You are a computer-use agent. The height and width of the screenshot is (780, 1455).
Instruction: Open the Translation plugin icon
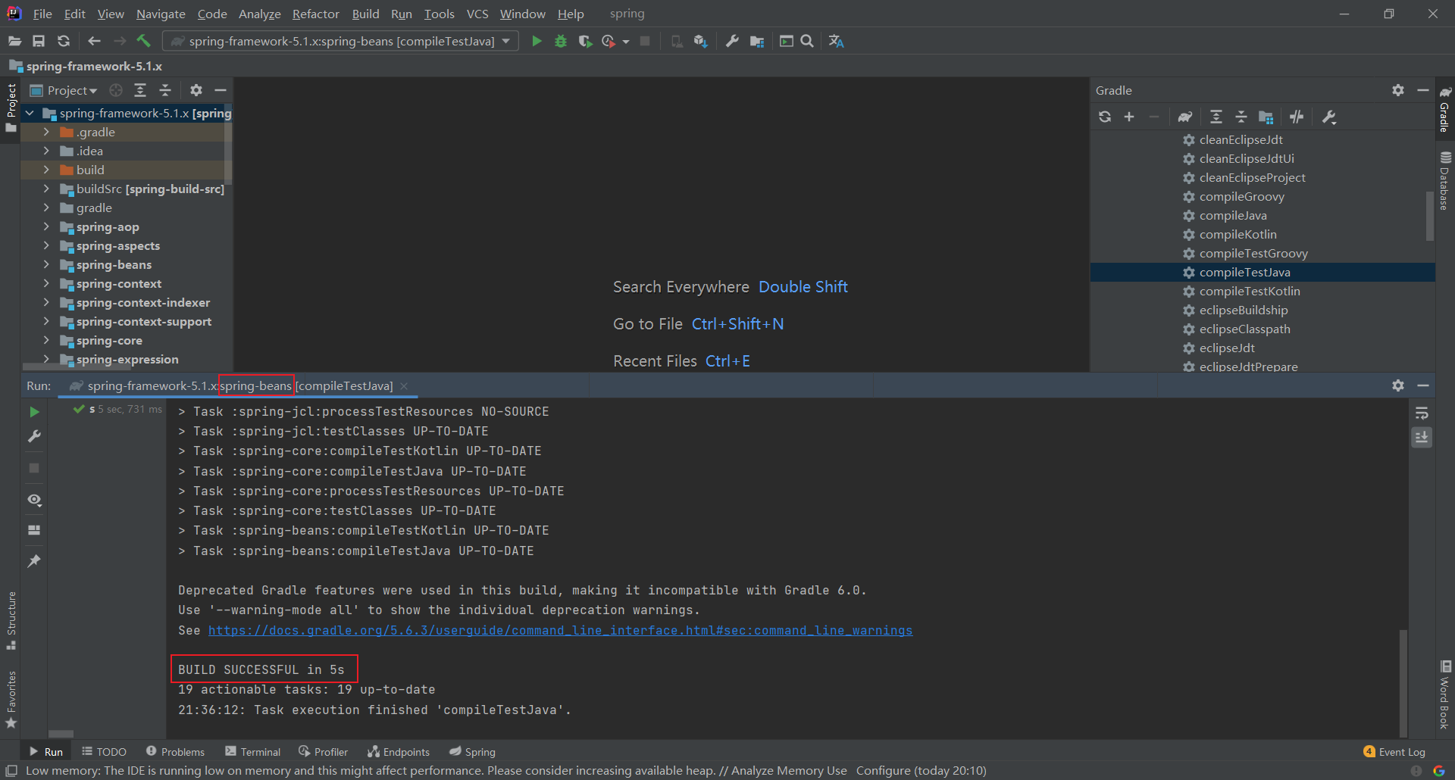[x=836, y=41]
